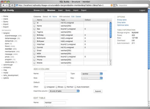Click Select None columns link
This screenshot has width=150, height=109.
55,17
